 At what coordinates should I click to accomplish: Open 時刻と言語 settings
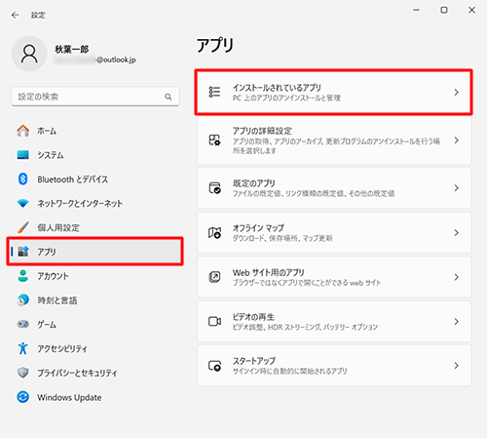tap(94, 299)
